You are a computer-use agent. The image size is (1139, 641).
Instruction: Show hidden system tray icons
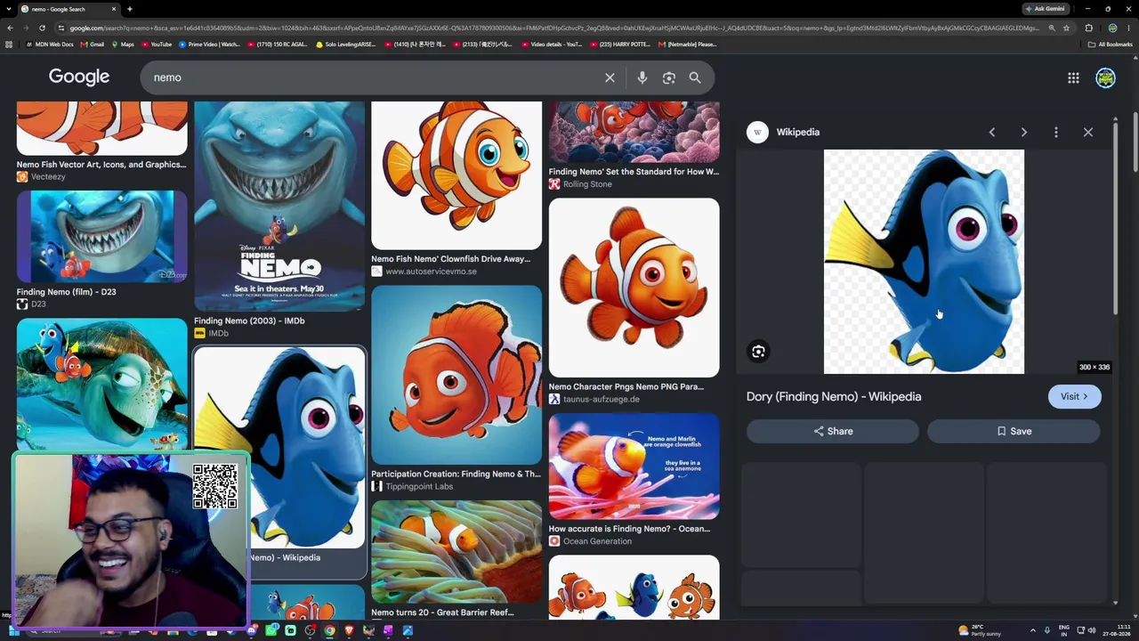point(1032,631)
